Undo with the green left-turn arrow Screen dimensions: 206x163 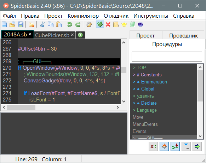click(70, 24)
